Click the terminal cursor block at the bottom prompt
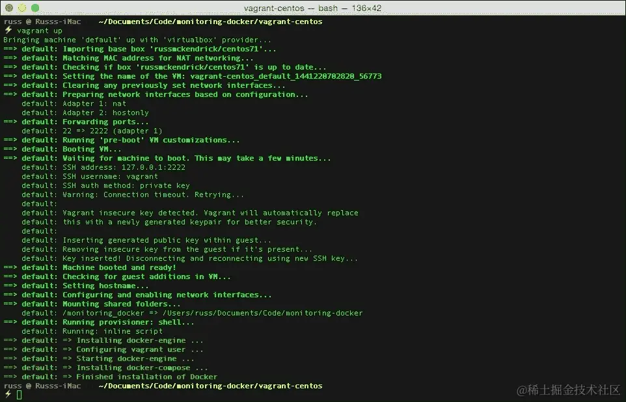The image size is (626, 402). [x=19, y=395]
